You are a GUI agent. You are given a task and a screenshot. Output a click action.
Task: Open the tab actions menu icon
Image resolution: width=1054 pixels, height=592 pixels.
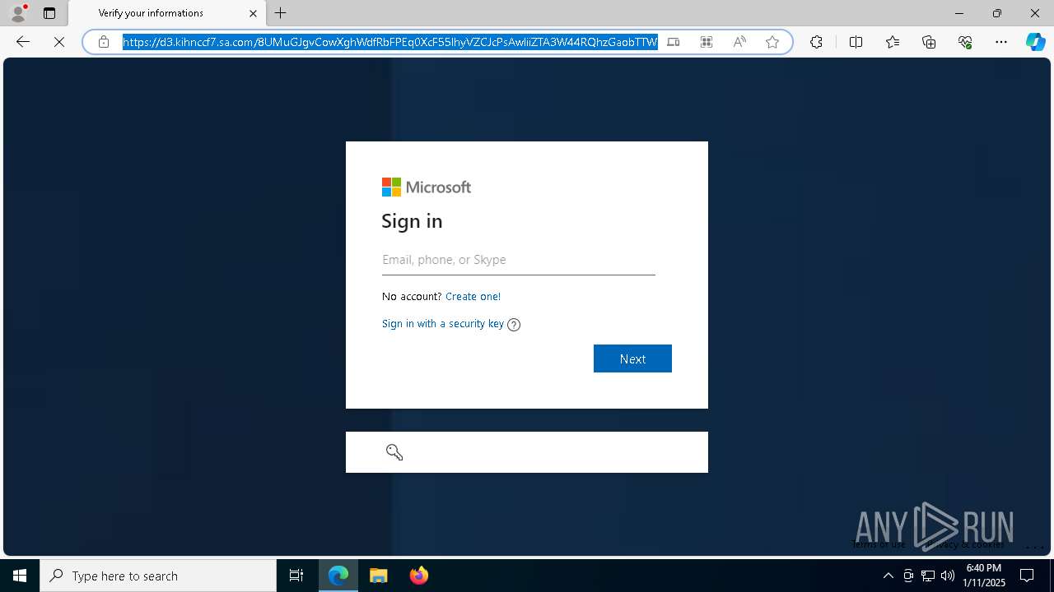tap(49, 13)
